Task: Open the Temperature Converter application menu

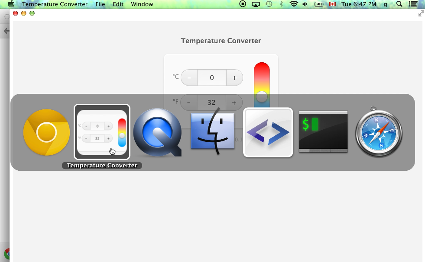Action: point(55,4)
